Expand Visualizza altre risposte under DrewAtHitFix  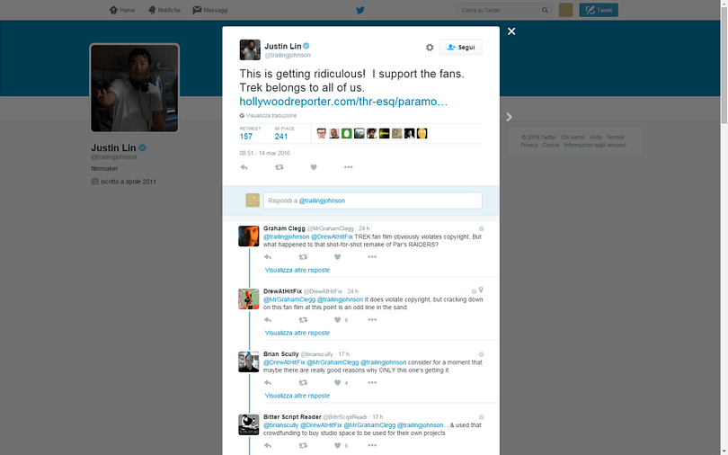[x=297, y=333]
